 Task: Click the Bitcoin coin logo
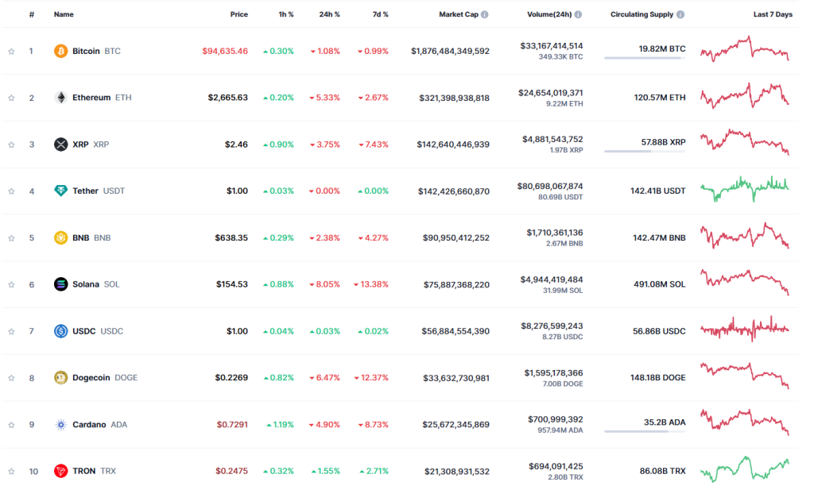tap(60, 51)
